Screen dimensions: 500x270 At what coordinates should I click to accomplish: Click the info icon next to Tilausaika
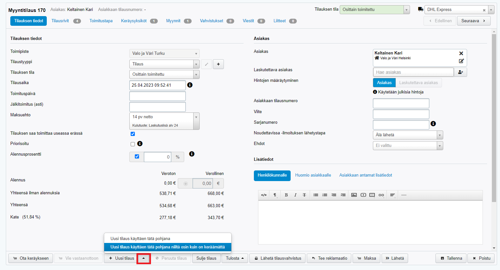point(190,85)
